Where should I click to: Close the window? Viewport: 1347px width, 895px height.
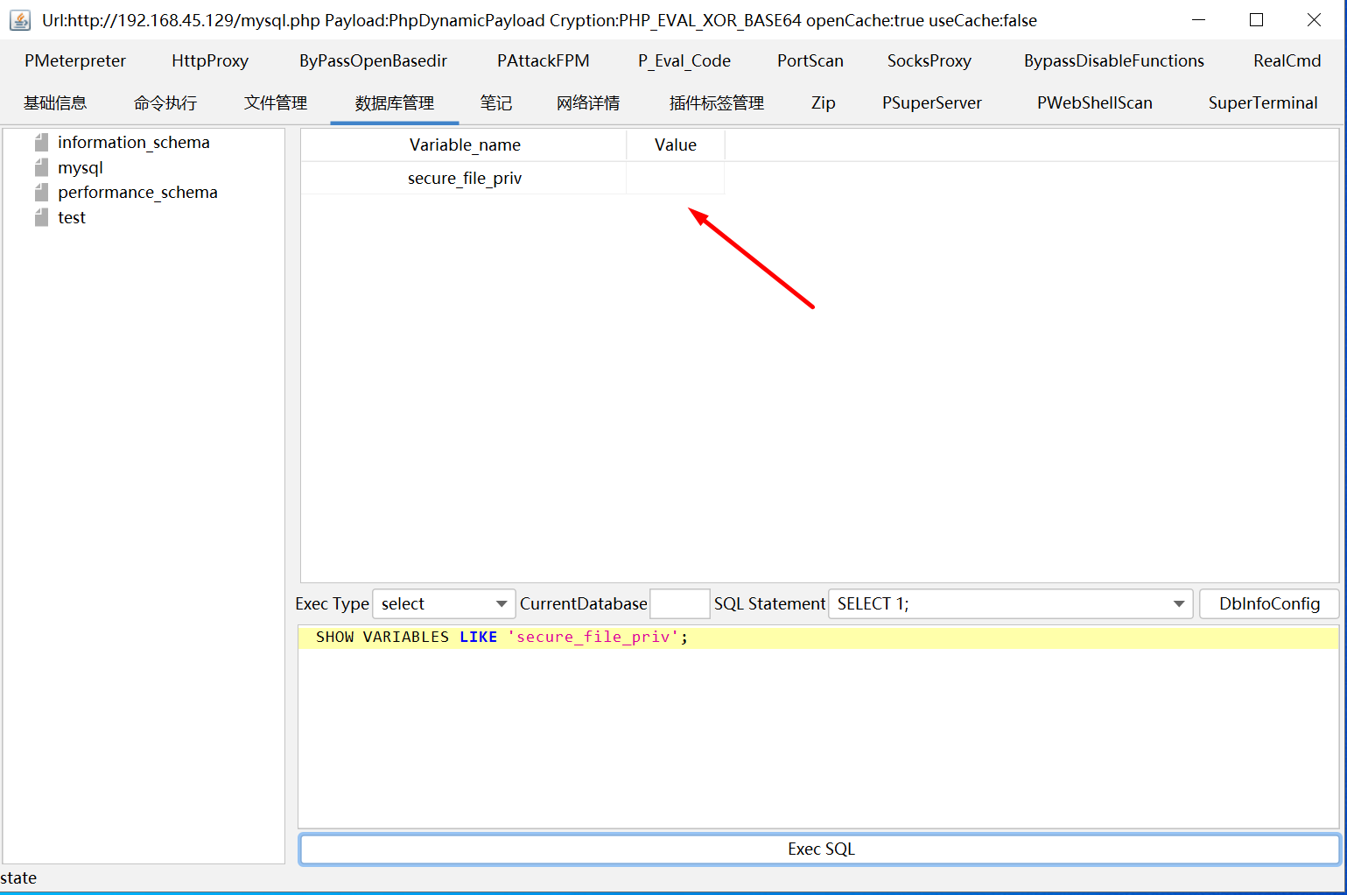(1314, 20)
